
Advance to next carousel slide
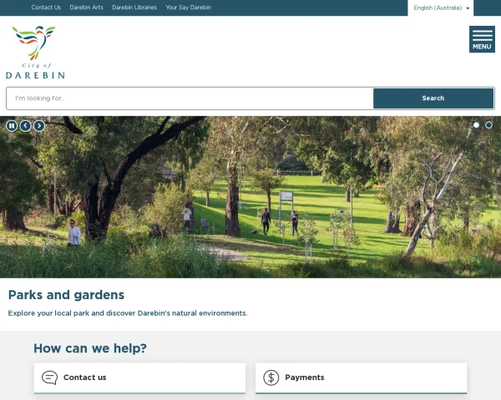[39, 126]
